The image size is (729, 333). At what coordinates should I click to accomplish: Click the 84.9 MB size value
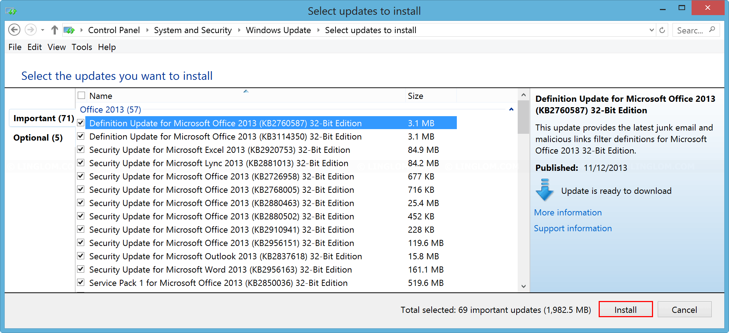(423, 150)
